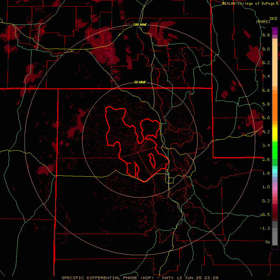Image resolution: width=280 pixels, height=280 pixels.
Task: Click the 4.2 value on the color scale
Action: (266, 132)
